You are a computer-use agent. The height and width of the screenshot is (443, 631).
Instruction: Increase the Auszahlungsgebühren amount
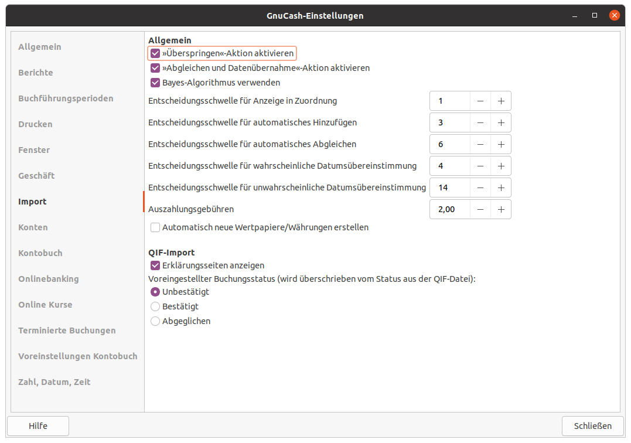pyautogui.click(x=501, y=209)
